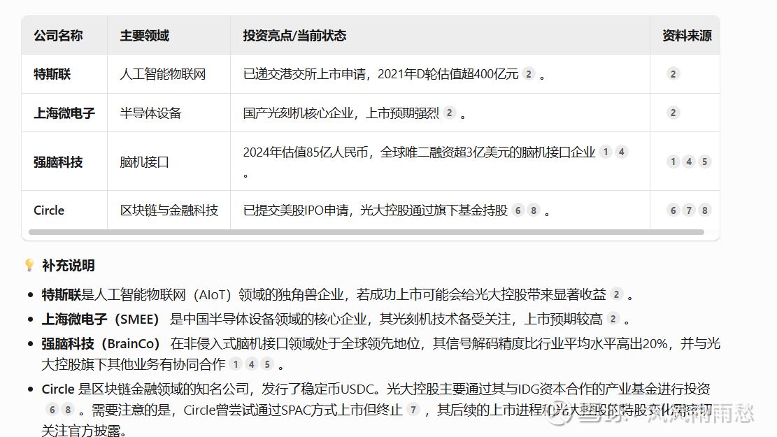
Task: Click citation 1 in 强脑科技 source column
Action: tap(673, 161)
